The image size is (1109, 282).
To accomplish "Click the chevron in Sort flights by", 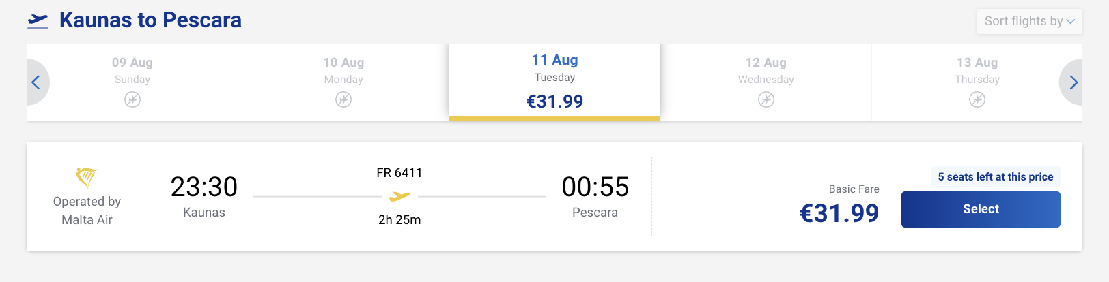I will coord(1071,22).
